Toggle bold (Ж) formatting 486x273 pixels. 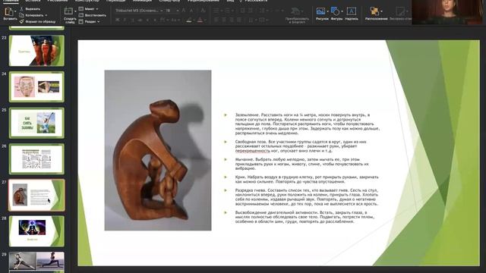tap(118, 20)
